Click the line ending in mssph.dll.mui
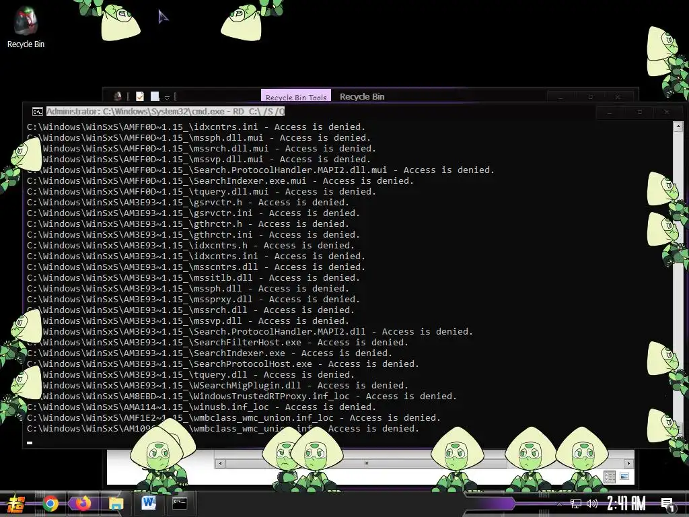This screenshot has width=689, height=517. click(x=198, y=137)
